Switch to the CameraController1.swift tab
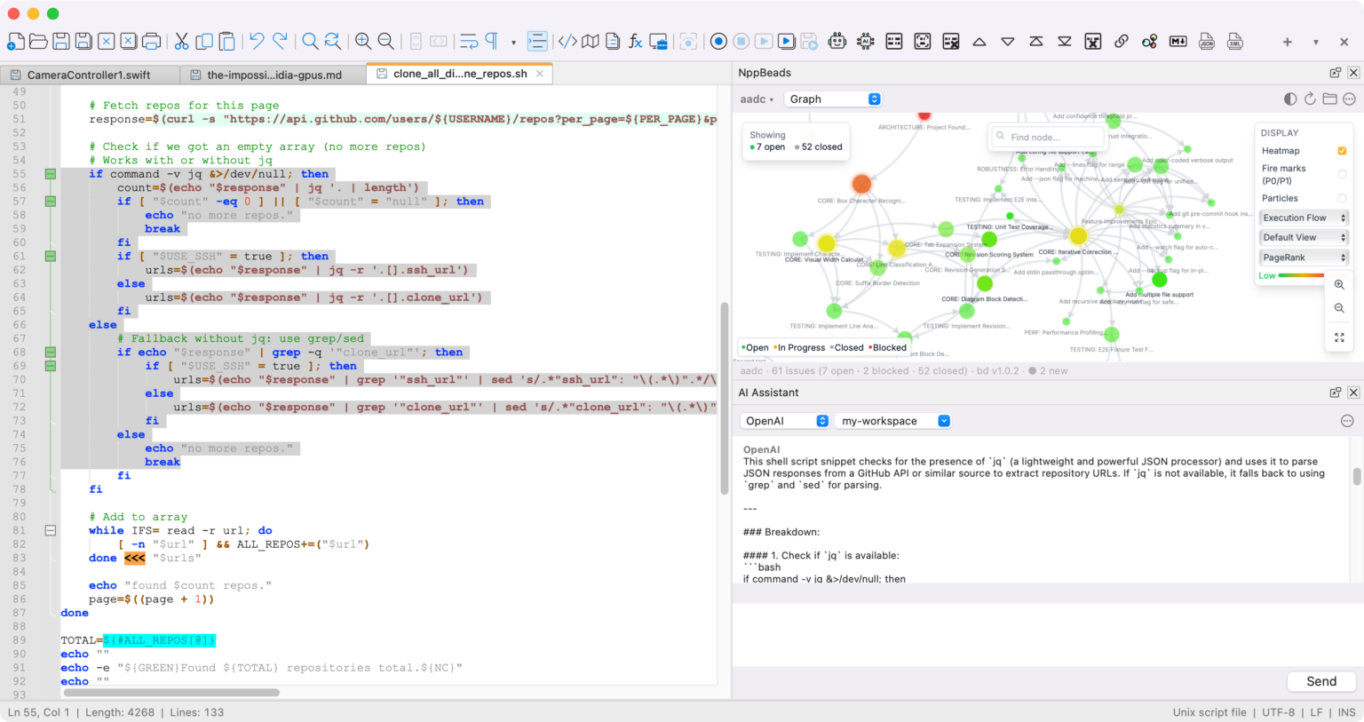The image size is (1364, 722). [89, 75]
